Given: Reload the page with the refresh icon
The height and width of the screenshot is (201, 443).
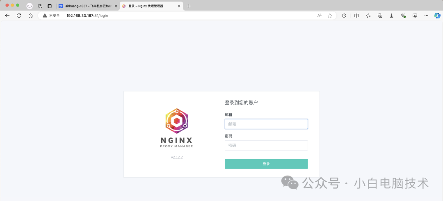Looking at the screenshot, I should coord(19,16).
